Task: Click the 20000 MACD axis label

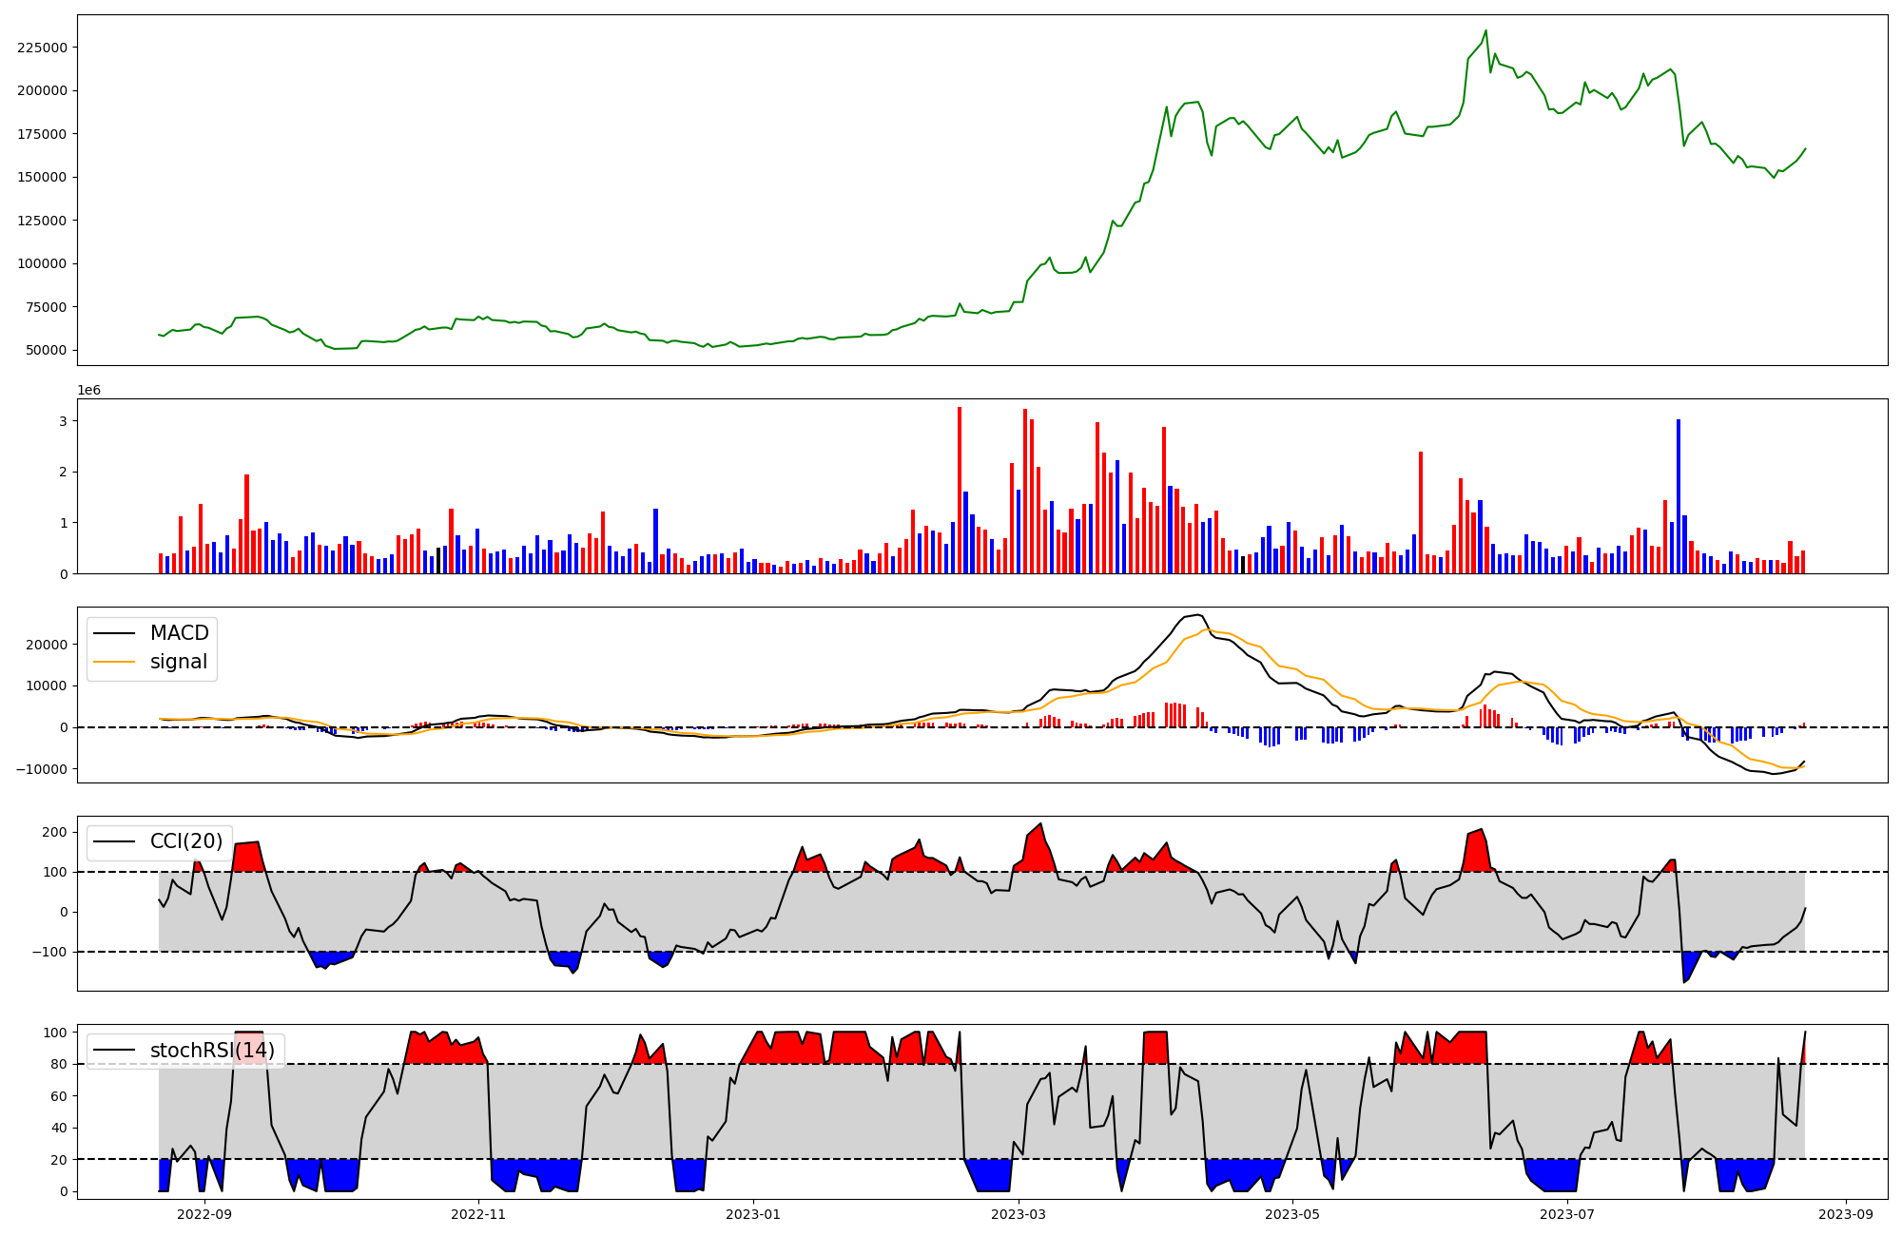Action: click(48, 645)
